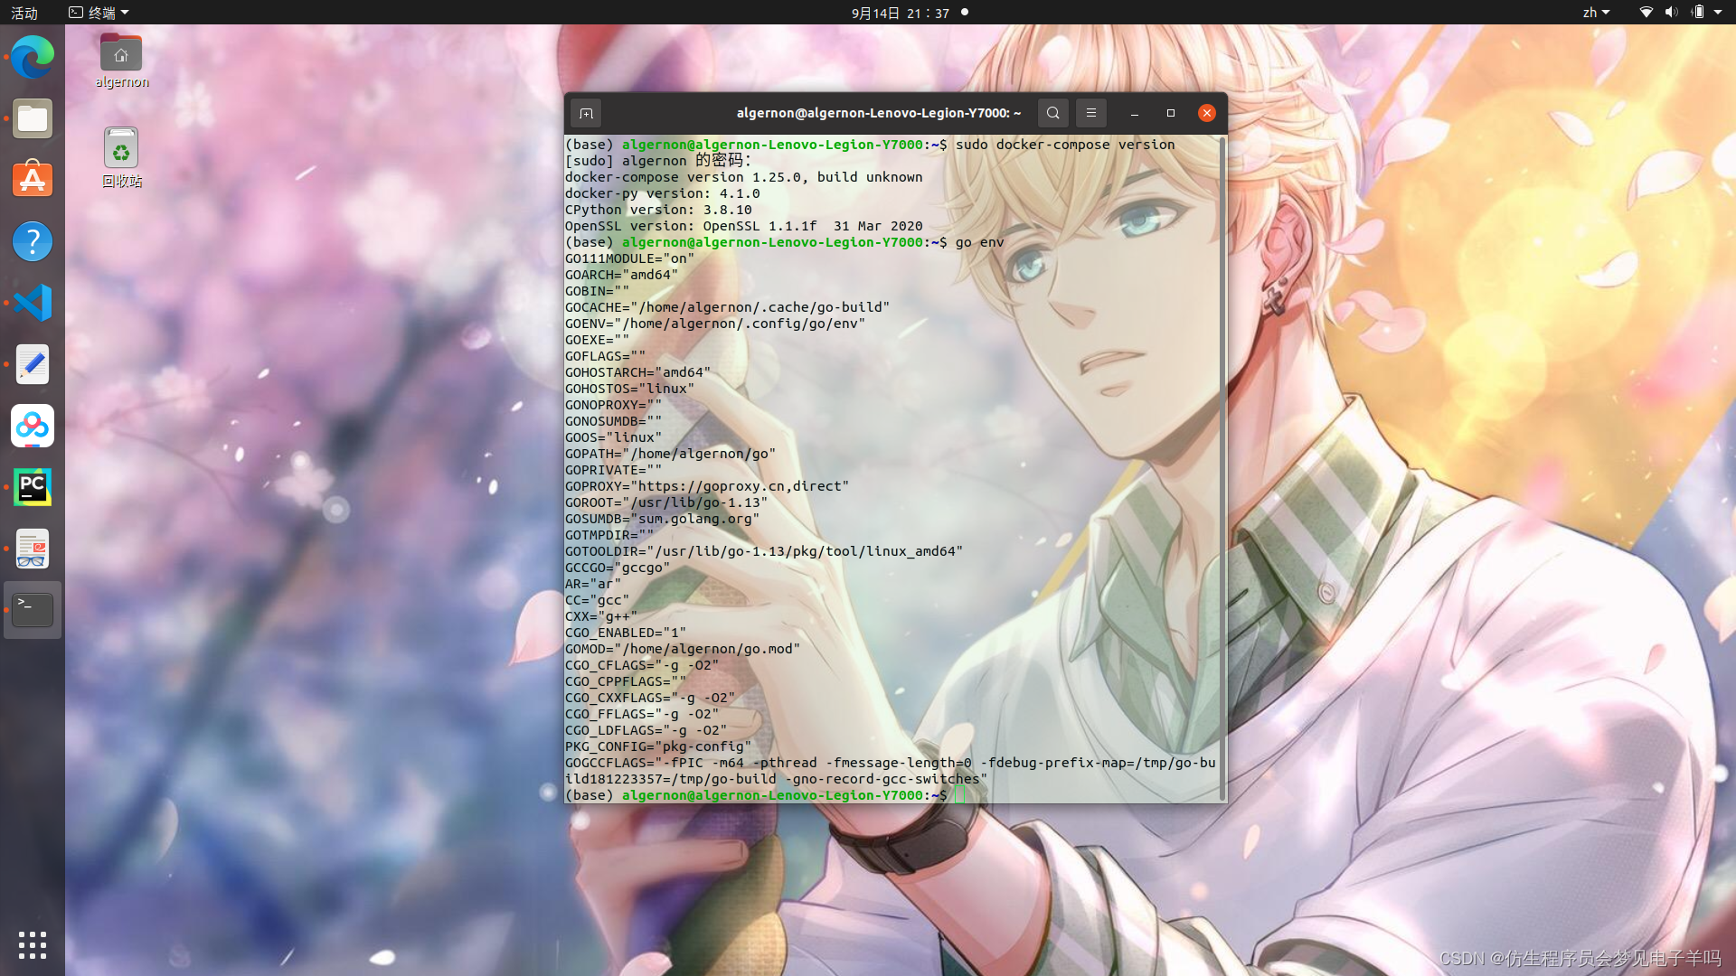The image size is (1736, 976).
Task: Launch Visual Studio Code from the dock
Action: [33, 303]
